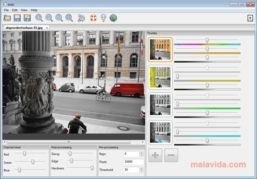The height and width of the screenshot is (179, 257).
Task: Click the Pre-processing panel title
Action: pos(108,147)
